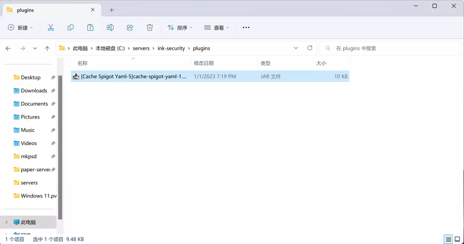Switch to details view layout toggle

(x=448, y=239)
